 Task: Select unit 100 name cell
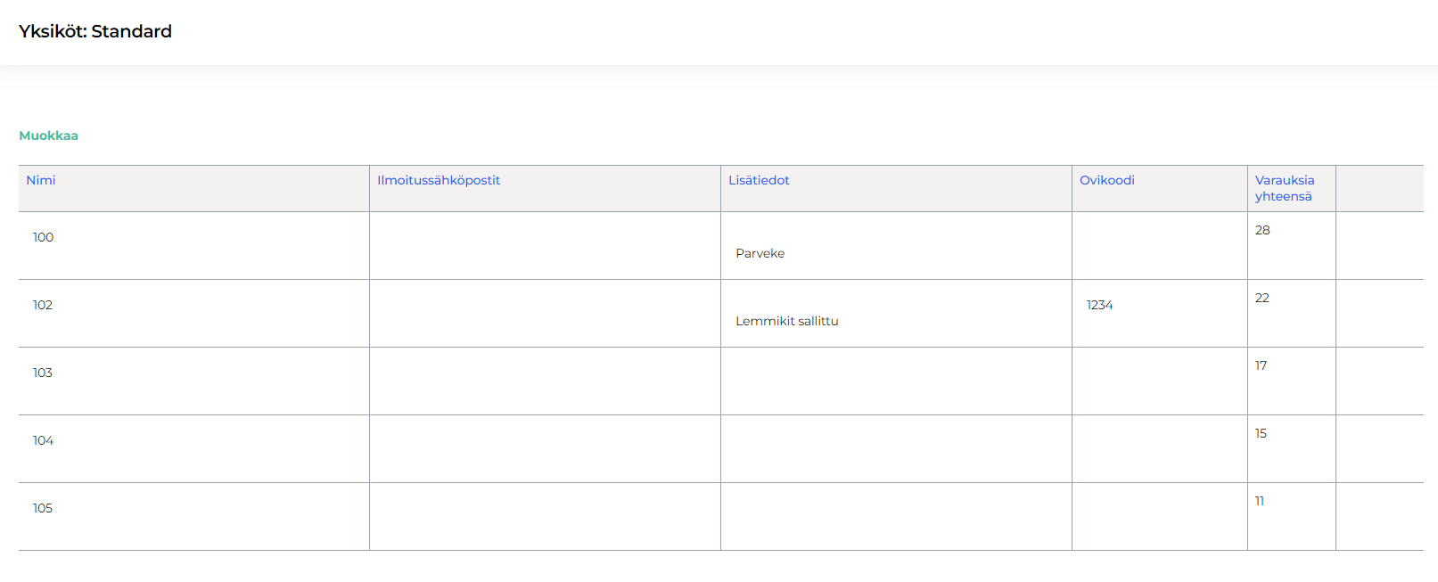coord(43,237)
